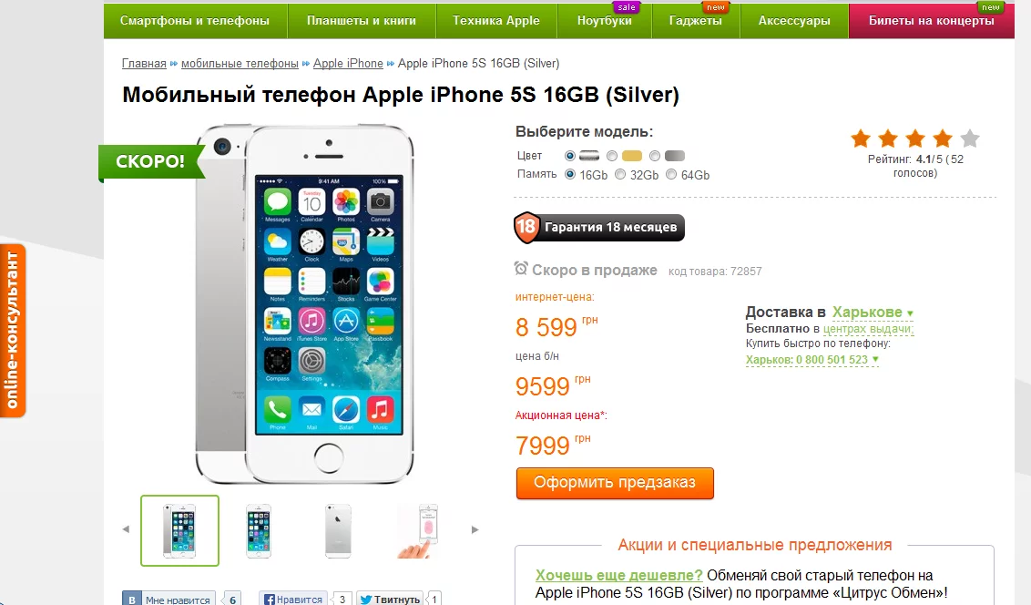
Task: Click the fifth rating star
Action: (970, 138)
